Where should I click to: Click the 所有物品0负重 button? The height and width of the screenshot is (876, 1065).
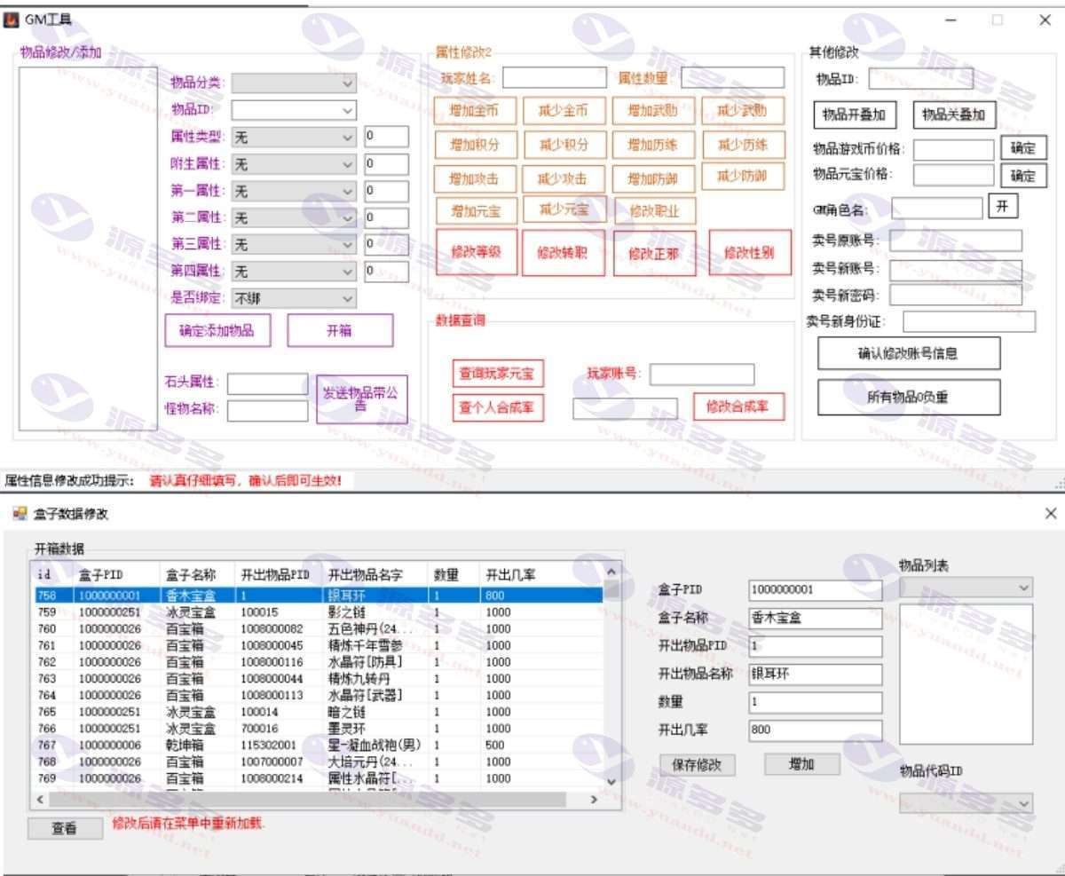coord(908,398)
